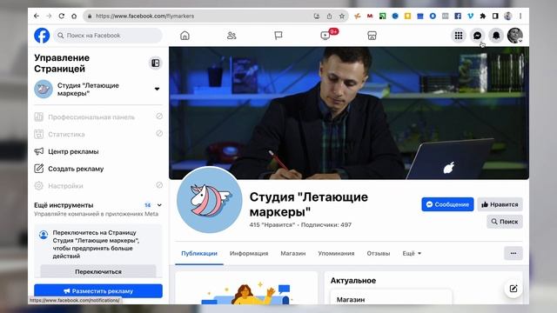
Task: Switch to the Отзывы tab
Action: (379, 253)
